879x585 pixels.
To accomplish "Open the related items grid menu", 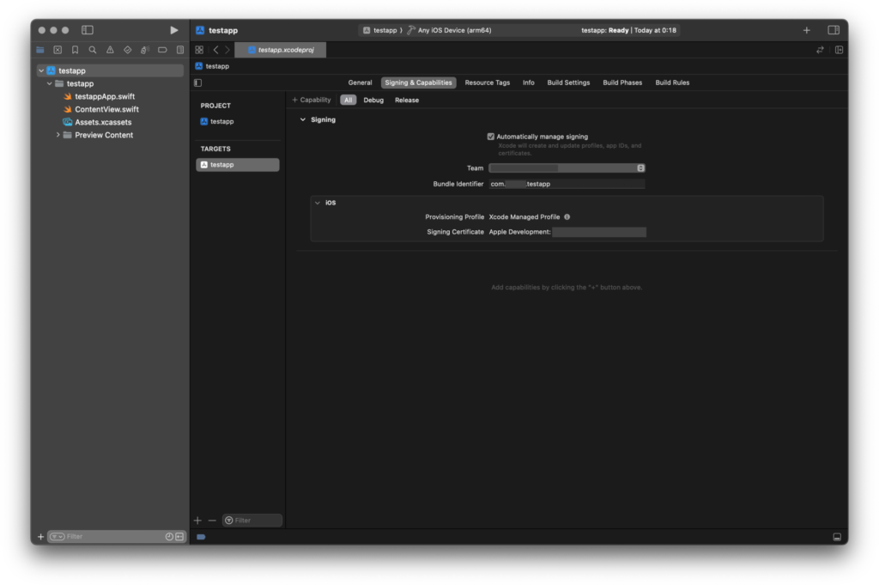I will coord(199,50).
